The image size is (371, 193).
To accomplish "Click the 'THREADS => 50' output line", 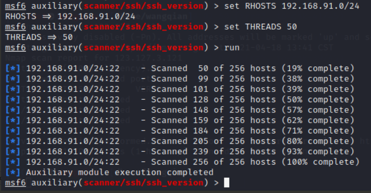I will pos(39,37).
